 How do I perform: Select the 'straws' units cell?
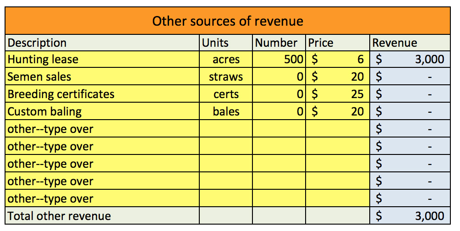(226, 77)
